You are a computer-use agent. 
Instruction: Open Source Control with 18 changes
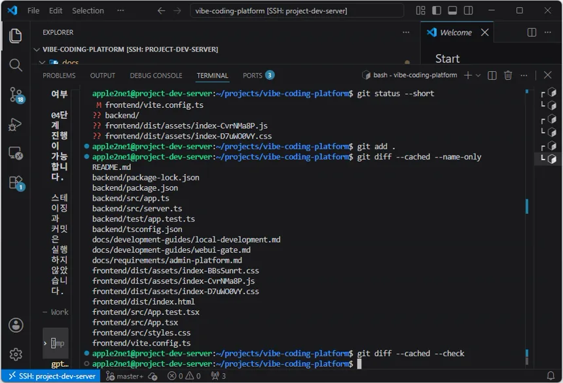(16, 95)
